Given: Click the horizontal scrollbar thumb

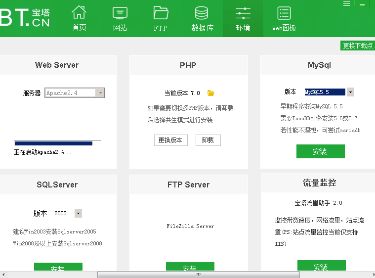Looking at the screenshot, I should pos(199,275).
